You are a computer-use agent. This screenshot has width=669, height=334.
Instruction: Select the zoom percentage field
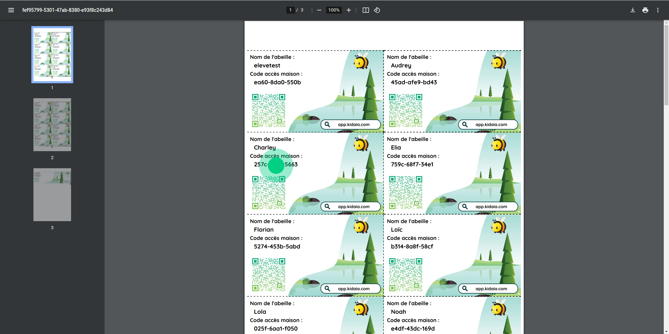coord(333,10)
